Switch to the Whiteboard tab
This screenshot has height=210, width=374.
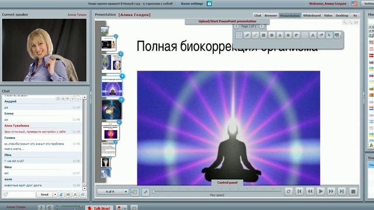(x=311, y=16)
